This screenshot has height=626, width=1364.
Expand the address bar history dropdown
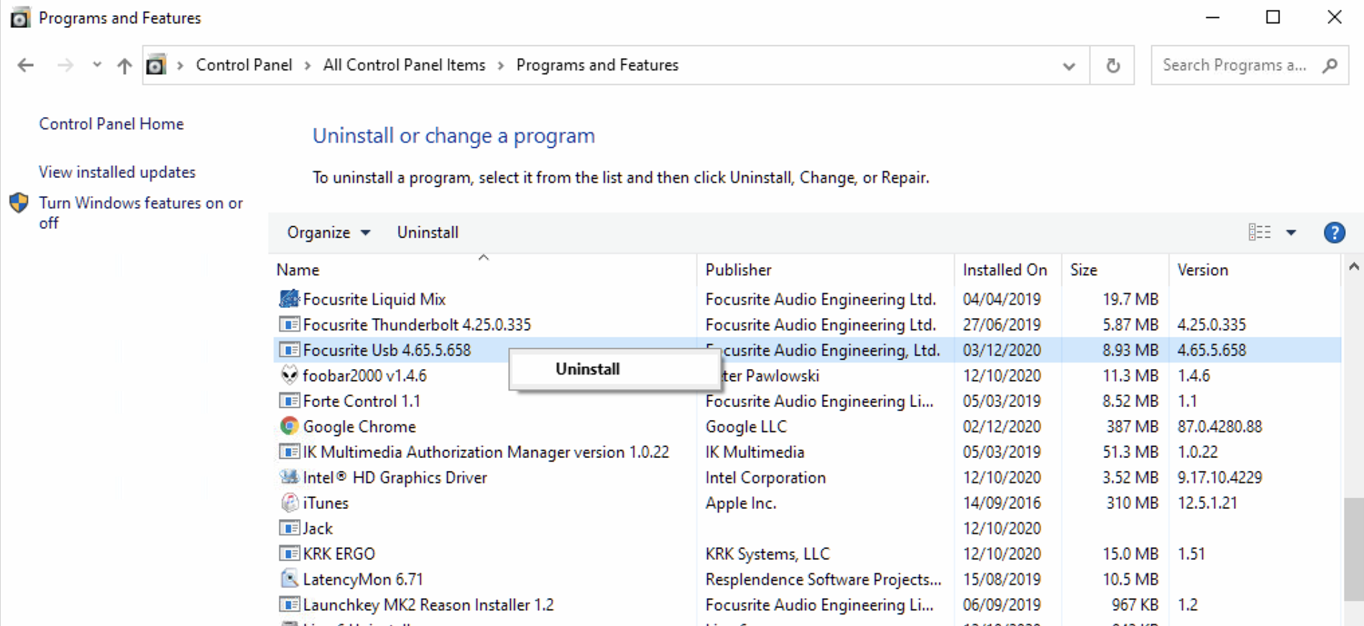[x=1069, y=66]
